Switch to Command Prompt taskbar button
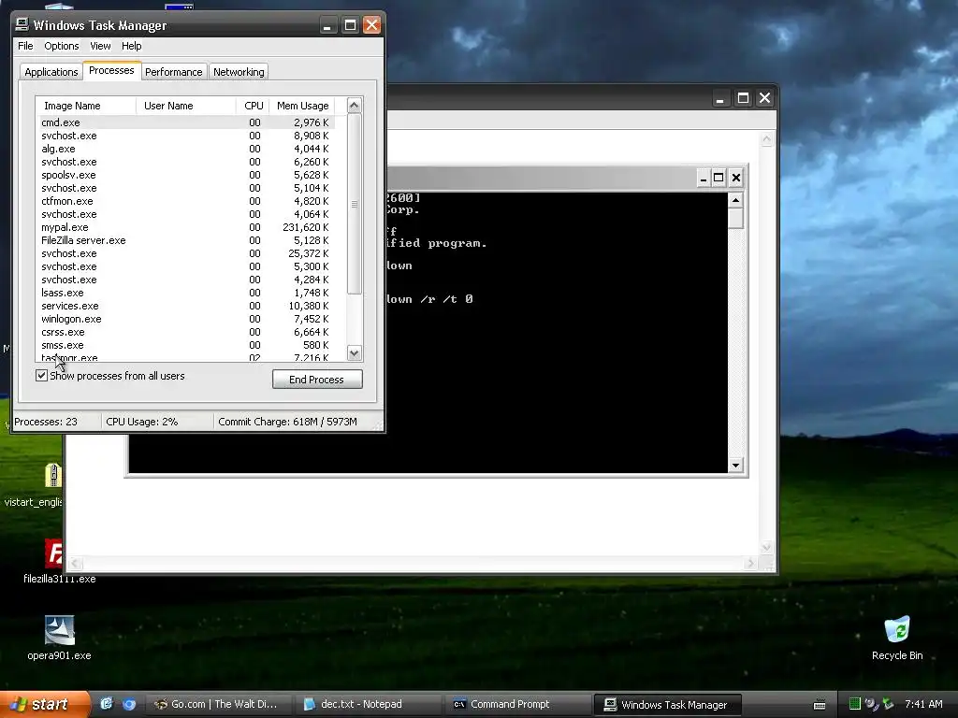 tap(516, 705)
